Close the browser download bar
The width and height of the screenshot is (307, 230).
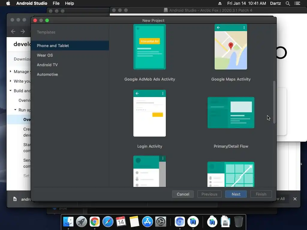(295, 199)
